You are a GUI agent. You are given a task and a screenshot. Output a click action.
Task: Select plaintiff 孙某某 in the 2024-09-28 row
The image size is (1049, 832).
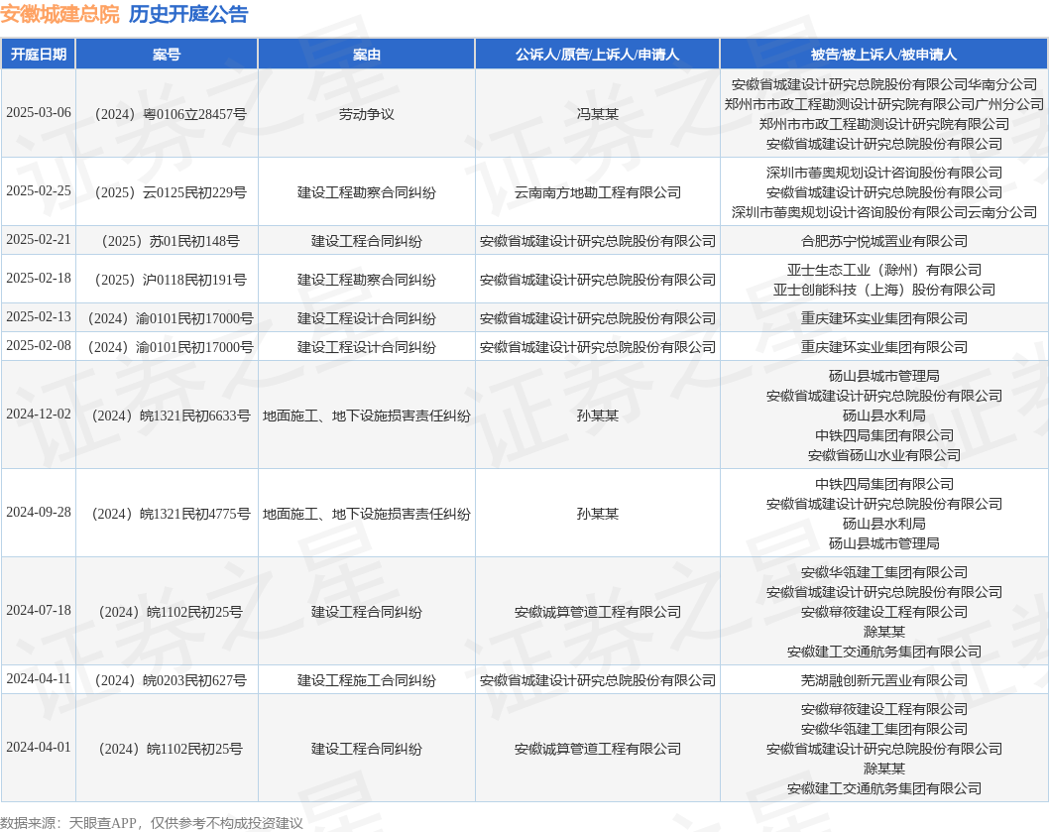598,514
